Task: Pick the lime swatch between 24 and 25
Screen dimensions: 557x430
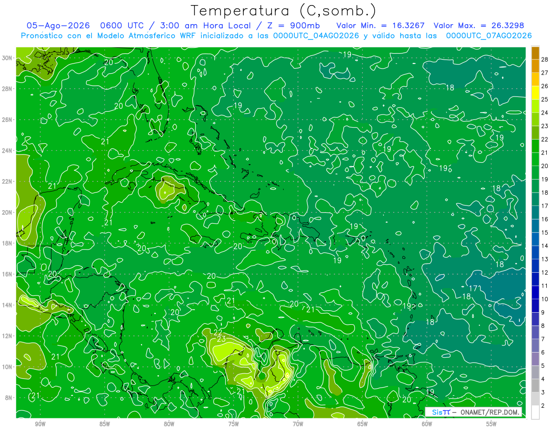Action: pyautogui.click(x=535, y=106)
